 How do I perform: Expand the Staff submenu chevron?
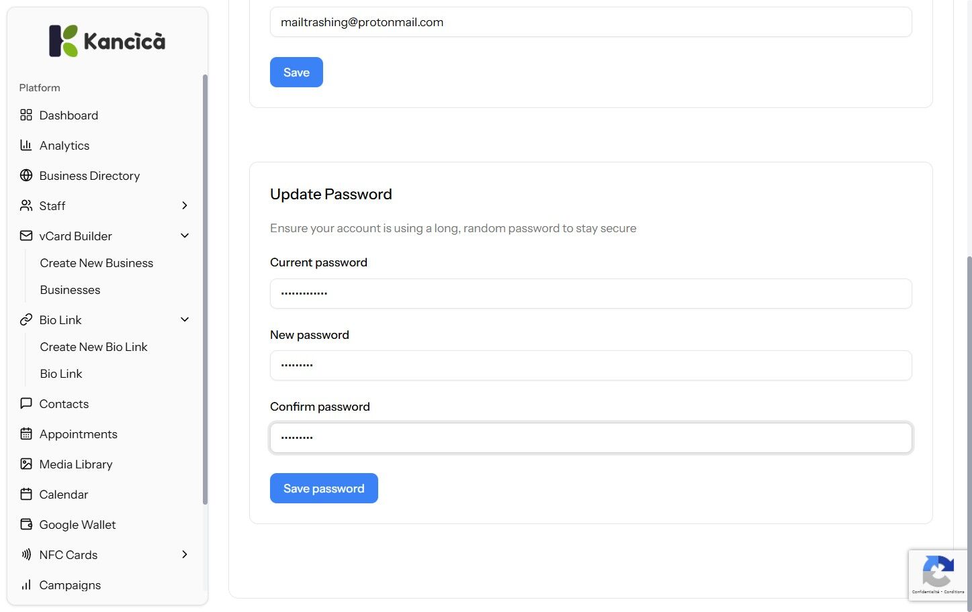pyautogui.click(x=185, y=206)
